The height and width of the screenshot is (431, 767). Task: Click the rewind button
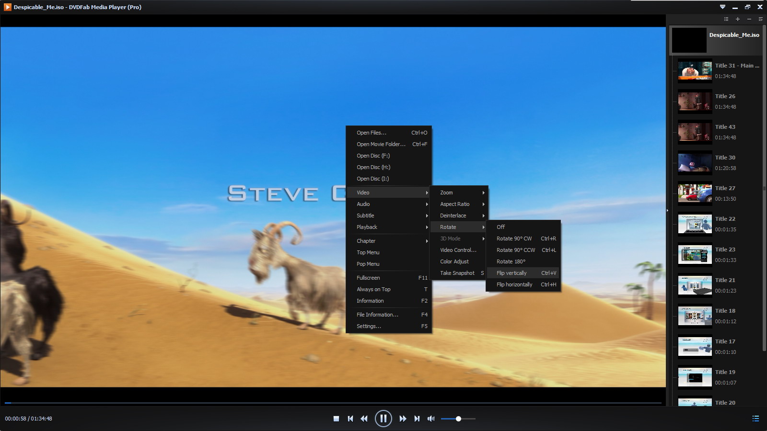[364, 419]
